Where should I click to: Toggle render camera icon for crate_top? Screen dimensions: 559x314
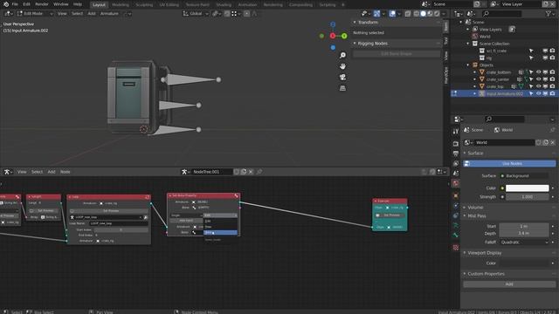click(552, 86)
